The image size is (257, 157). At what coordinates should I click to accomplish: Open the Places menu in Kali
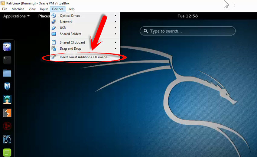[44, 16]
